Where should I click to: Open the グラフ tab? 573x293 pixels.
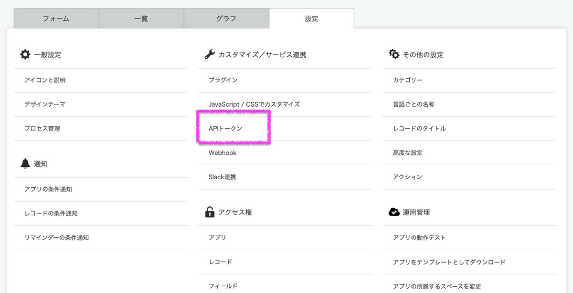226,18
